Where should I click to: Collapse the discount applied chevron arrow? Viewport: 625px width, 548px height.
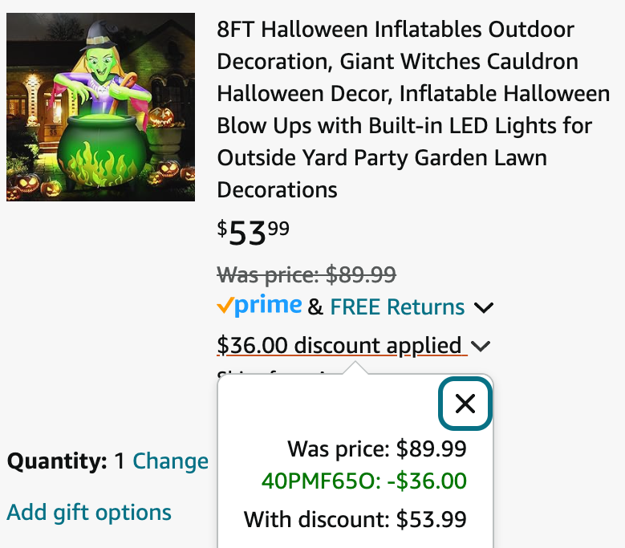tap(481, 346)
